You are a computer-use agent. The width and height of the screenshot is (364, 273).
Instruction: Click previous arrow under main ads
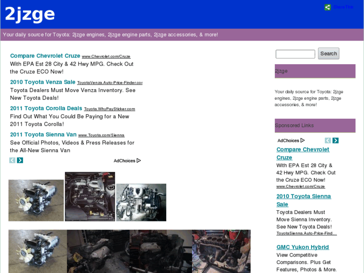13,160
